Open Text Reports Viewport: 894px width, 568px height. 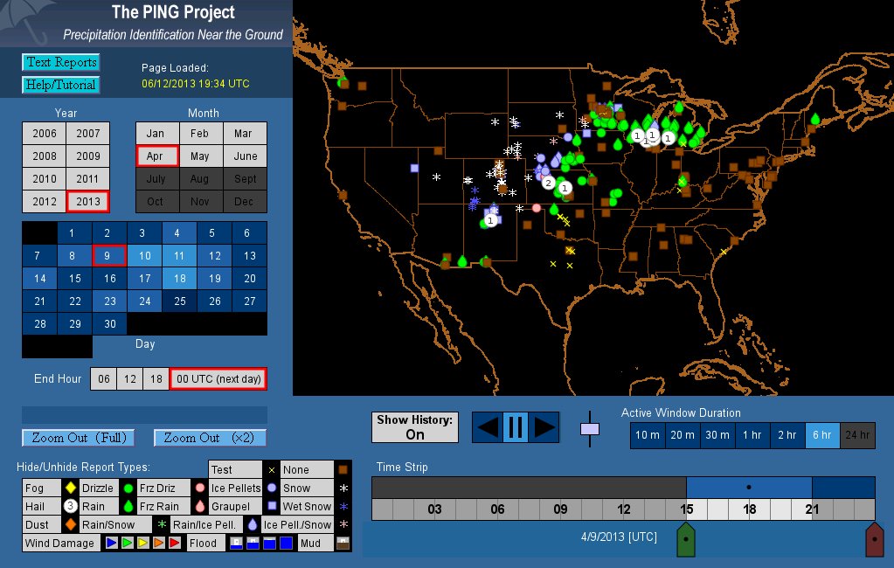click(x=60, y=62)
